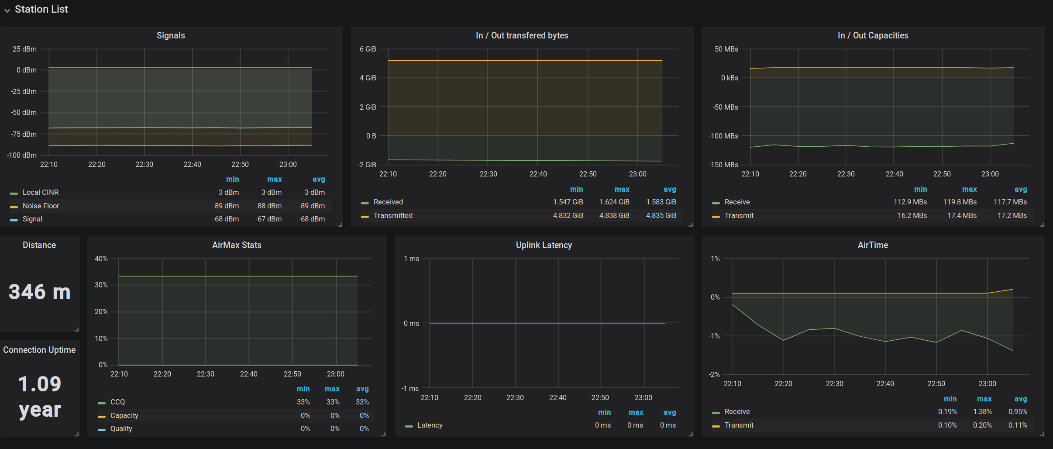Click resize handle of AirMax Stats panel
This screenshot has height=449, width=1053.
(x=384, y=434)
